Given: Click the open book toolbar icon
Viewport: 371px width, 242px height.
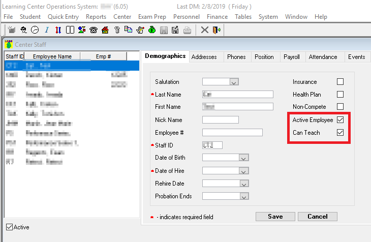Looking at the screenshot, I should point(70,30).
